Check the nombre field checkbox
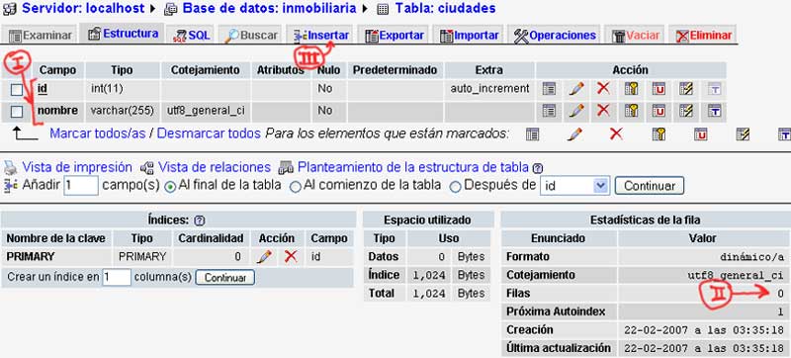Screen dimensions: 791x358 (x=17, y=112)
